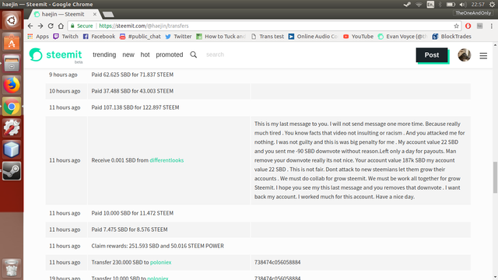Image resolution: width=498 pixels, height=280 pixels.
Task: Close the haejin — Steemit tab
Action: tap(95, 14)
